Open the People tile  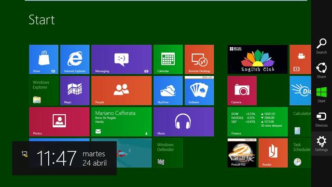(x=121, y=90)
